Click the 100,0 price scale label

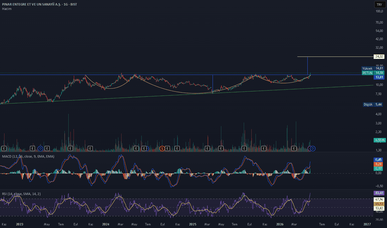(379, 11)
